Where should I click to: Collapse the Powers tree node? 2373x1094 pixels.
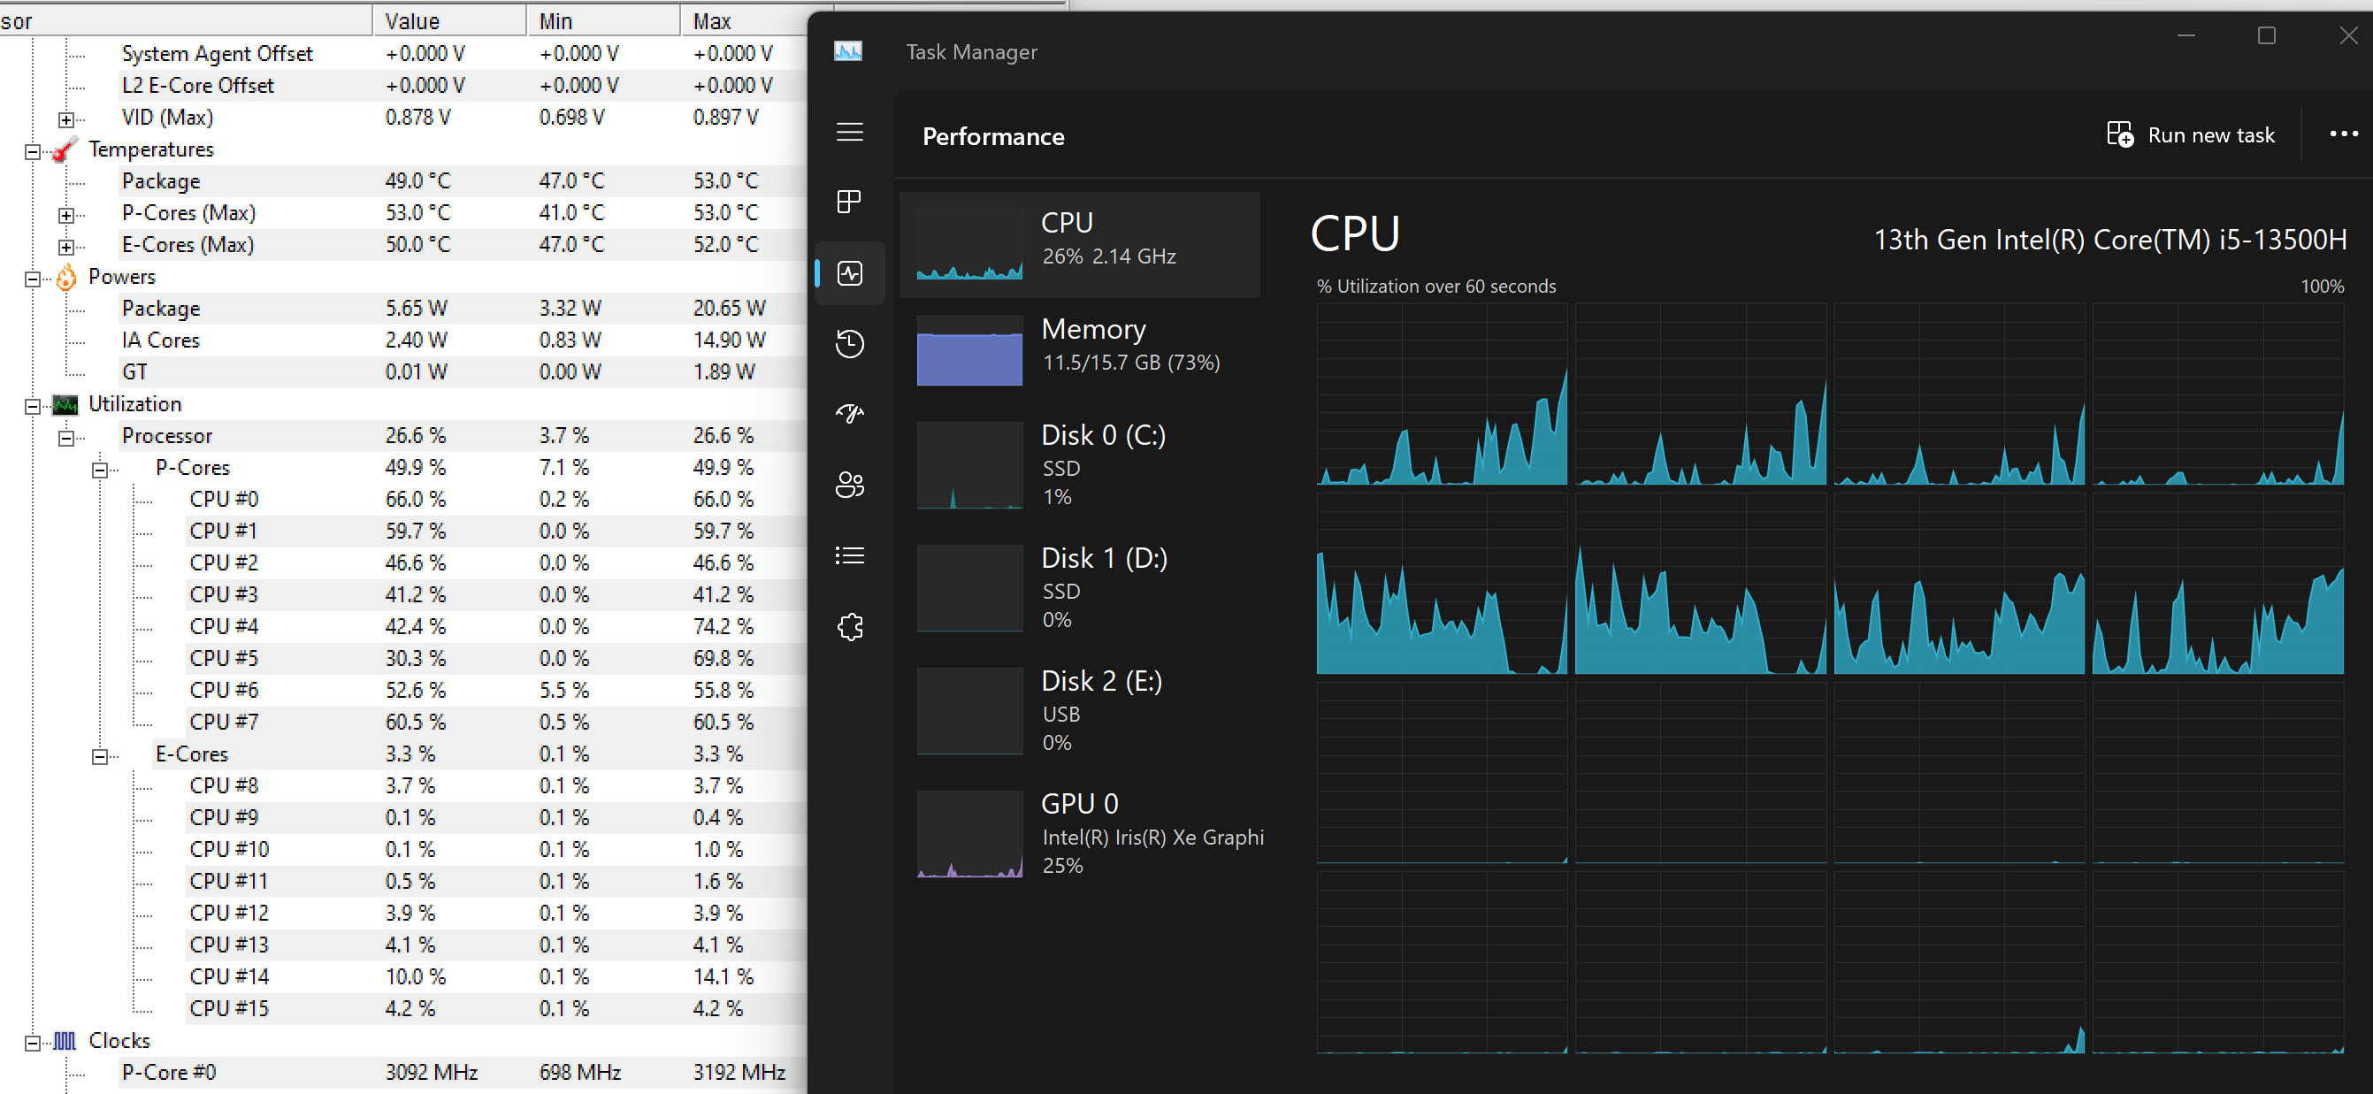(32, 279)
